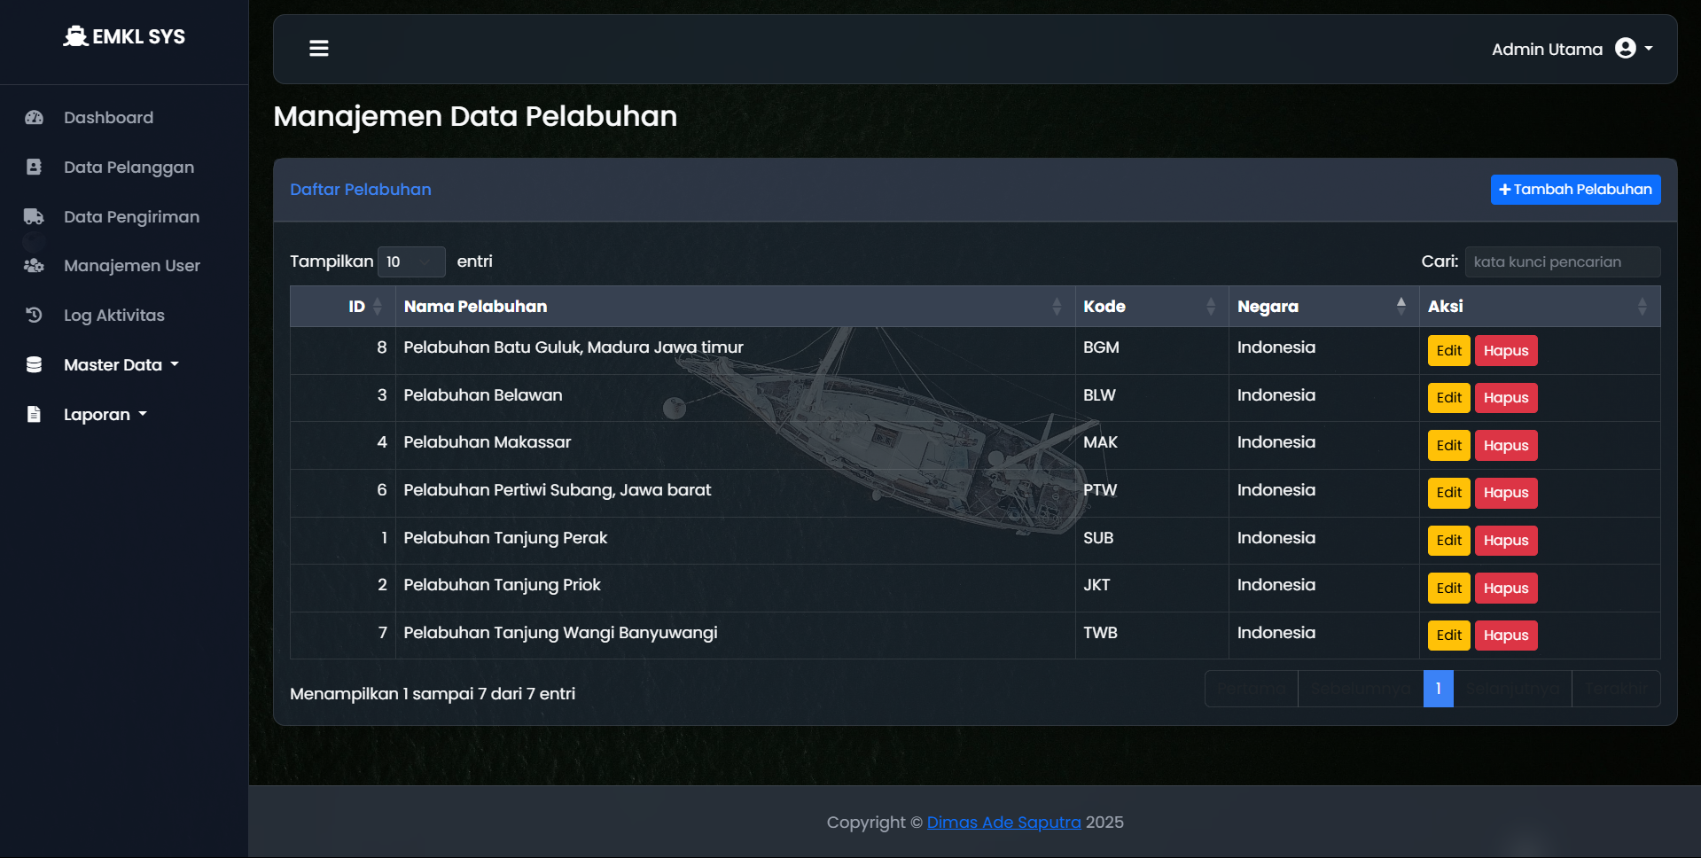The height and width of the screenshot is (858, 1701).
Task: Expand the Laporan dropdown menu
Action: click(x=98, y=415)
